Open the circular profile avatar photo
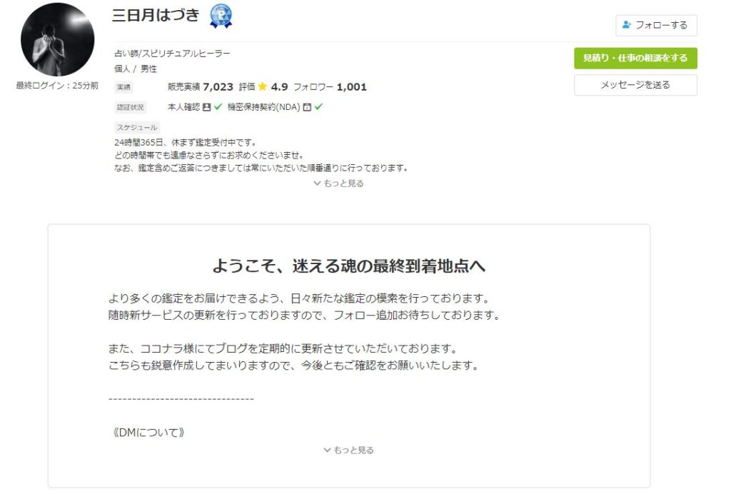This screenshot has height=494, width=731. point(57,39)
